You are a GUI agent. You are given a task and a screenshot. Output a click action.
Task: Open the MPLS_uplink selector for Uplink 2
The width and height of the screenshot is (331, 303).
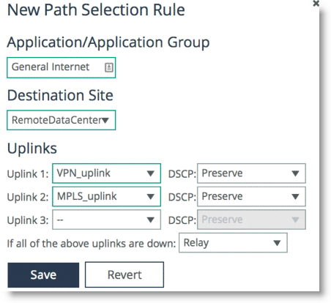pos(106,196)
